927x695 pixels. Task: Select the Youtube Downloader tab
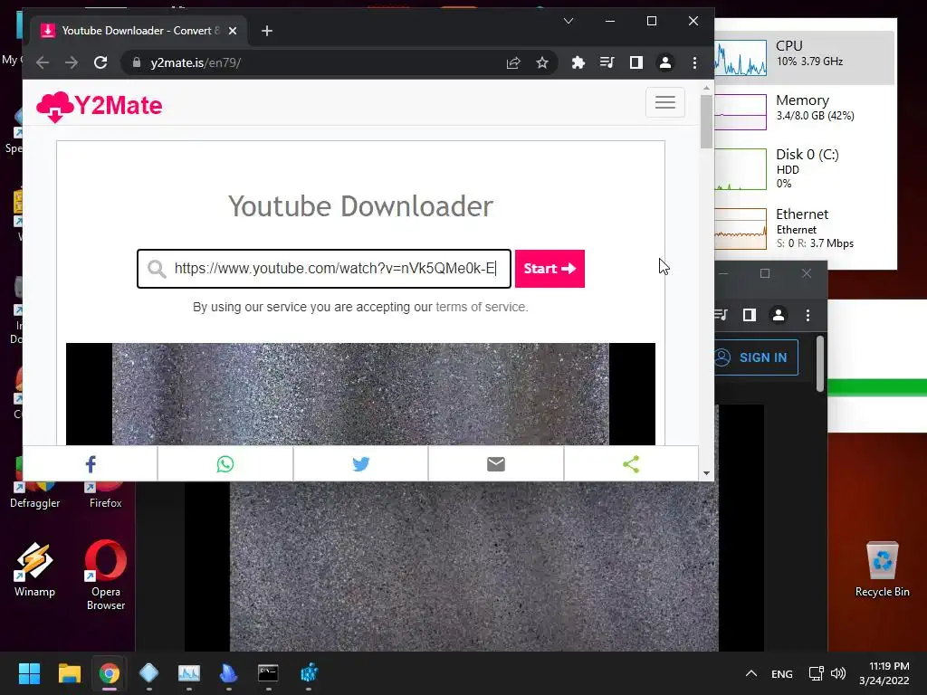tap(139, 31)
